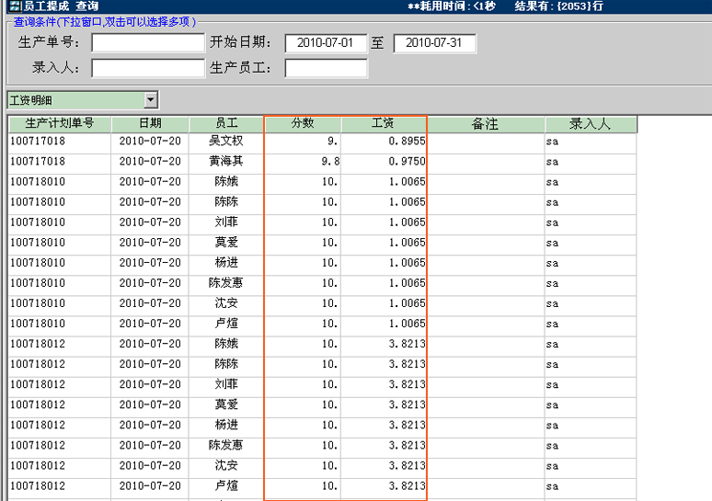Click the 生产单号 input field
The width and height of the screenshot is (712, 501).
point(148,43)
